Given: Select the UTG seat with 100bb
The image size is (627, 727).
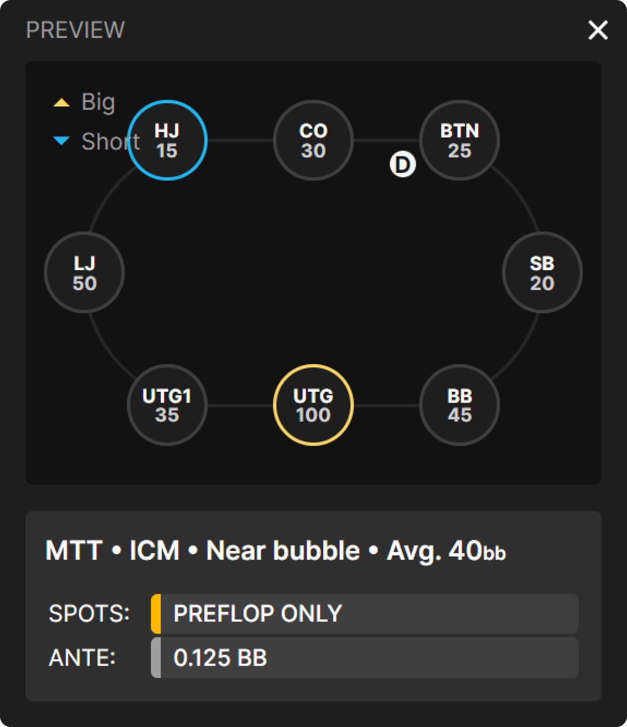Looking at the screenshot, I should (313, 405).
